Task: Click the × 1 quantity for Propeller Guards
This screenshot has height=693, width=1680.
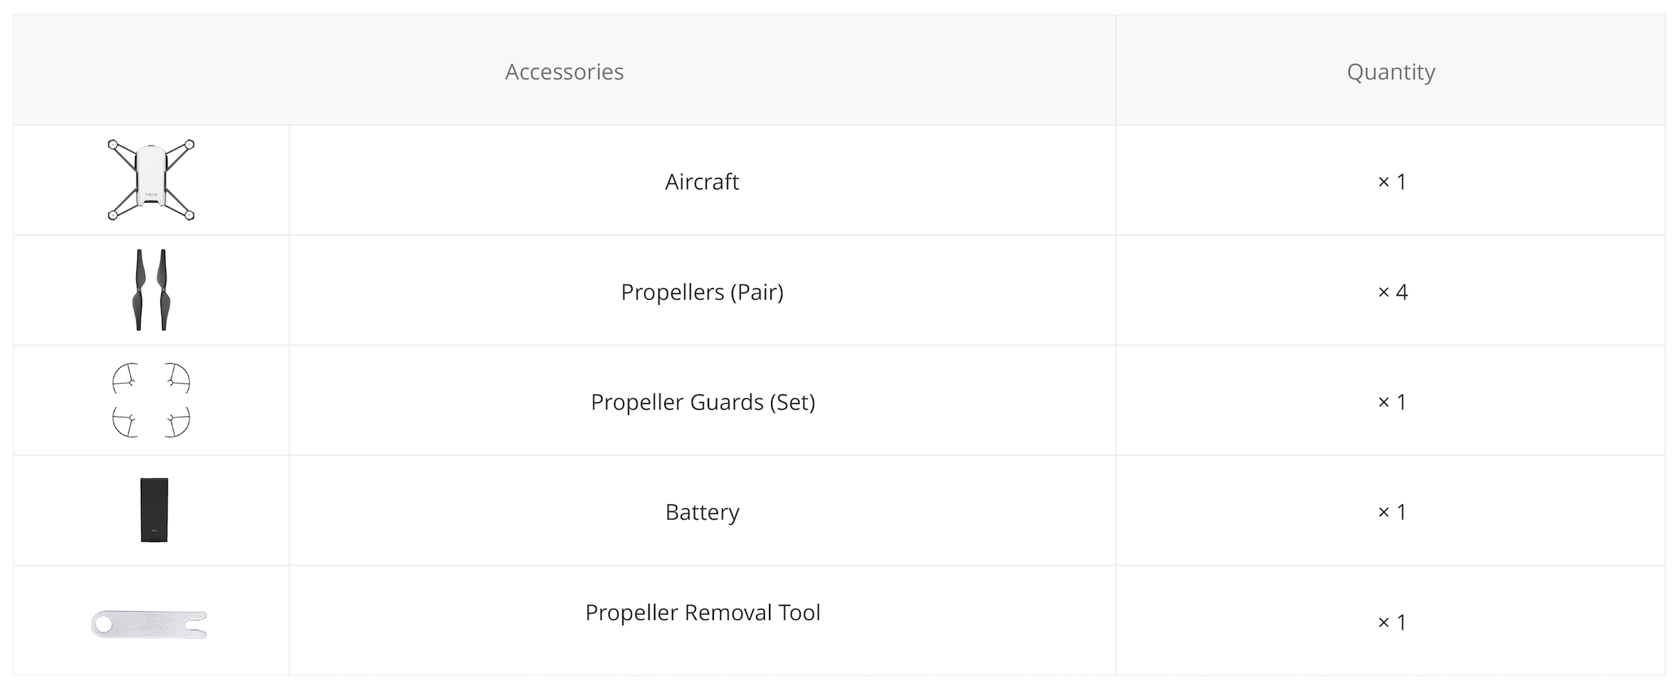Action: click(1391, 402)
